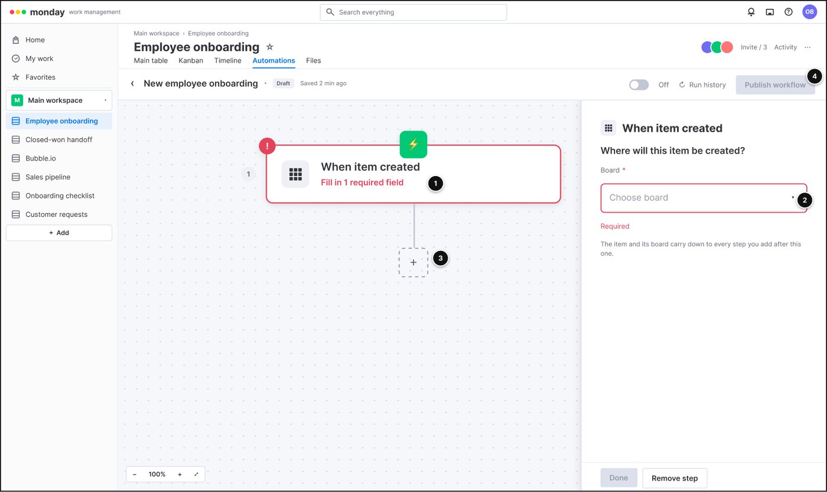Click the Add button in the sidebar
This screenshot has height=492, width=827.
pos(59,233)
